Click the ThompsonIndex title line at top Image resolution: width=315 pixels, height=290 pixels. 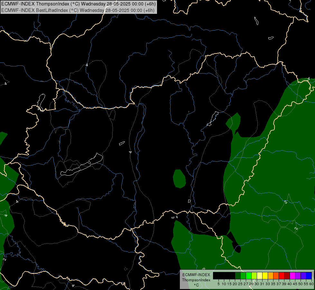click(78, 4)
